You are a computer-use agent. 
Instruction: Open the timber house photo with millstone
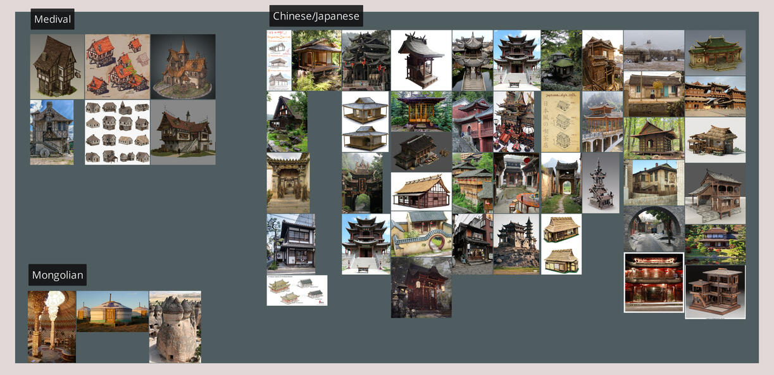[52, 132]
